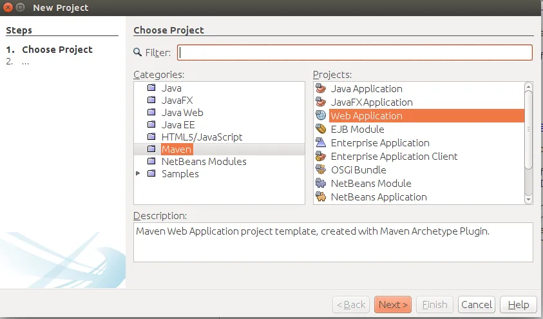Select the NetBeans Application icon
The width and height of the screenshot is (543, 319).
pos(321,197)
